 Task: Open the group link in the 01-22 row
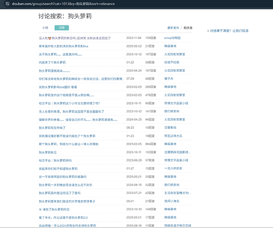(x=171, y=62)
